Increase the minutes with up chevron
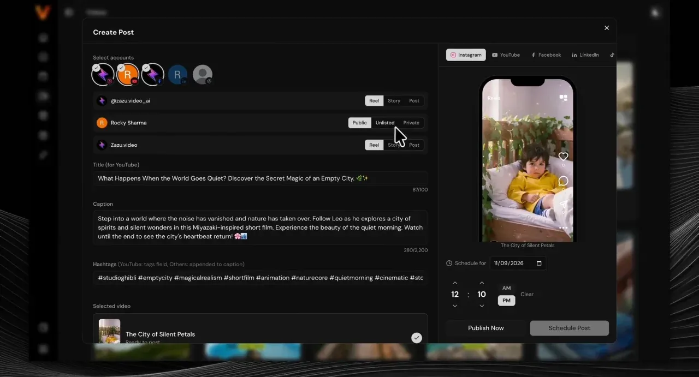The height and width of the screenshot is (377, 699). pos(482,283)
